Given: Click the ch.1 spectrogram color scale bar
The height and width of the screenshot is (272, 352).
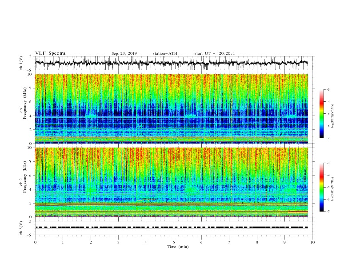Looking at the screenshot, I should click(321, 114).
